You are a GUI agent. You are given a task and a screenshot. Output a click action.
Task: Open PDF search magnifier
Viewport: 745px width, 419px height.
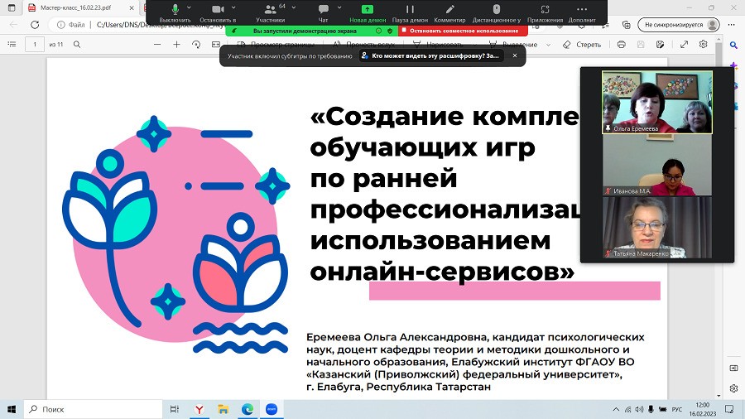click(77, 44)
